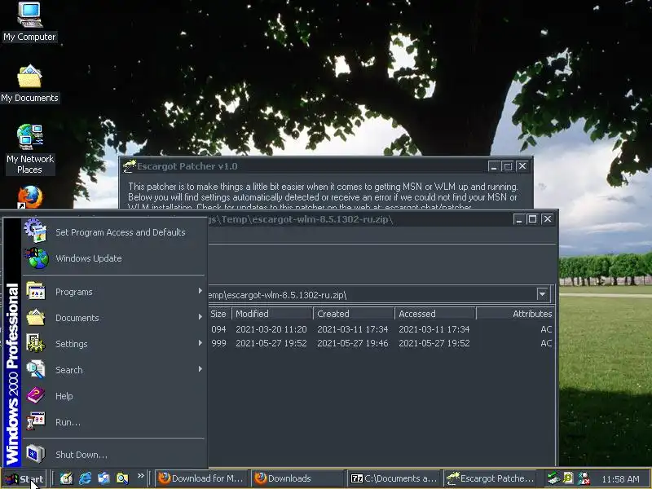This screenshot has width=652, height=489.
Task: Click the network connection tray icon
Action: click(553, 478)
